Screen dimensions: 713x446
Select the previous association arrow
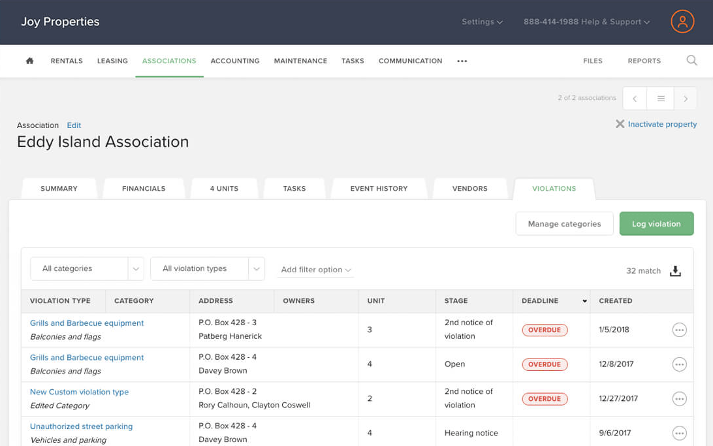pyautogui.click(x=634, y=98)
